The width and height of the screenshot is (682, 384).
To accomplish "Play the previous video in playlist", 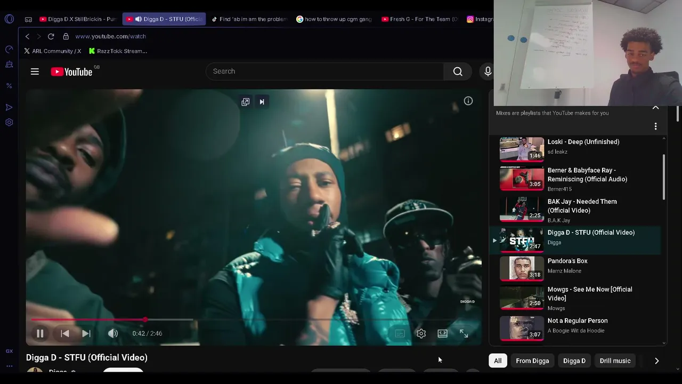I will 64,333.
